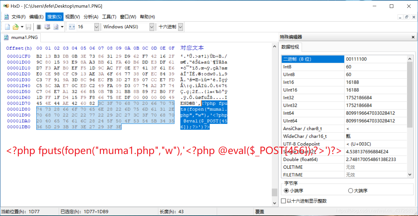Select the UInt8 row in data inspector
This screenshot has width=418, height=216.
pos(344,74)
